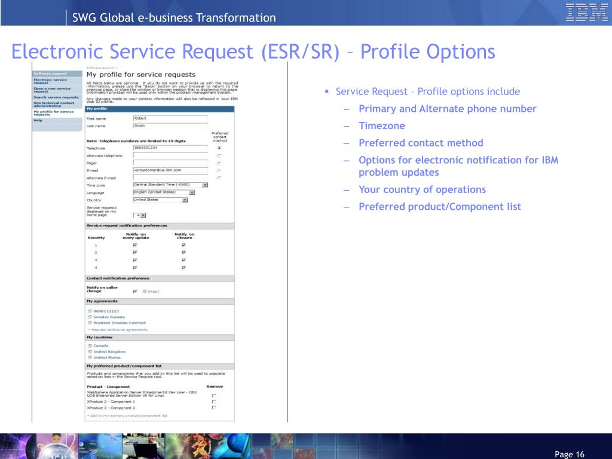Click the Last name field containing Smith
612x459 pixels.
pos(170,126)
